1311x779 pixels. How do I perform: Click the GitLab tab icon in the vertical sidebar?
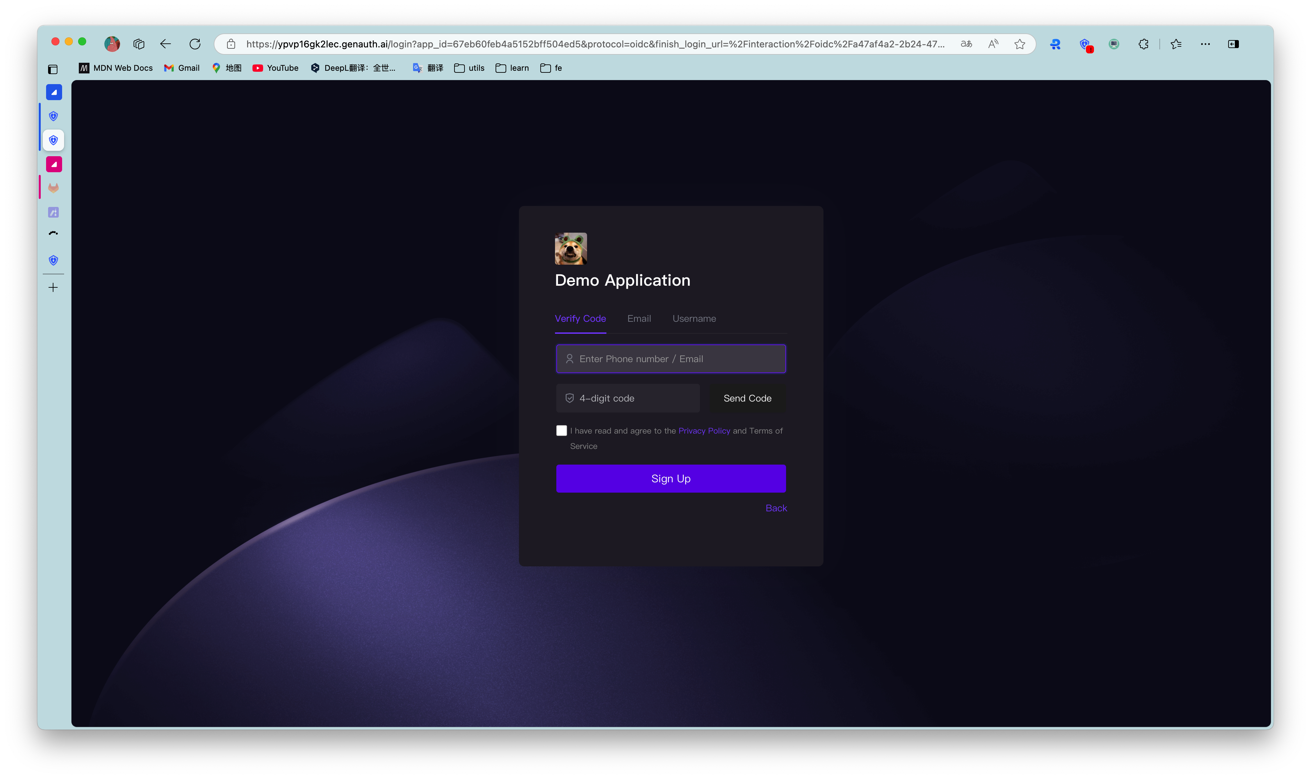pyautogui.click(x=53, y=187)
